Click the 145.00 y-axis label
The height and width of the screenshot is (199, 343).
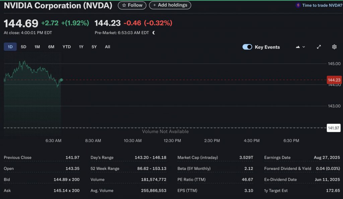[x=334, y=64]
